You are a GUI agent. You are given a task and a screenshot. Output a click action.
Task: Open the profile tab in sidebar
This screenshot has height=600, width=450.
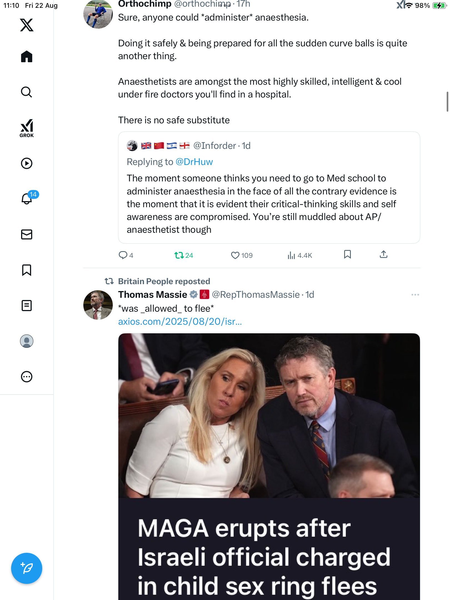[x=27, y=341]
